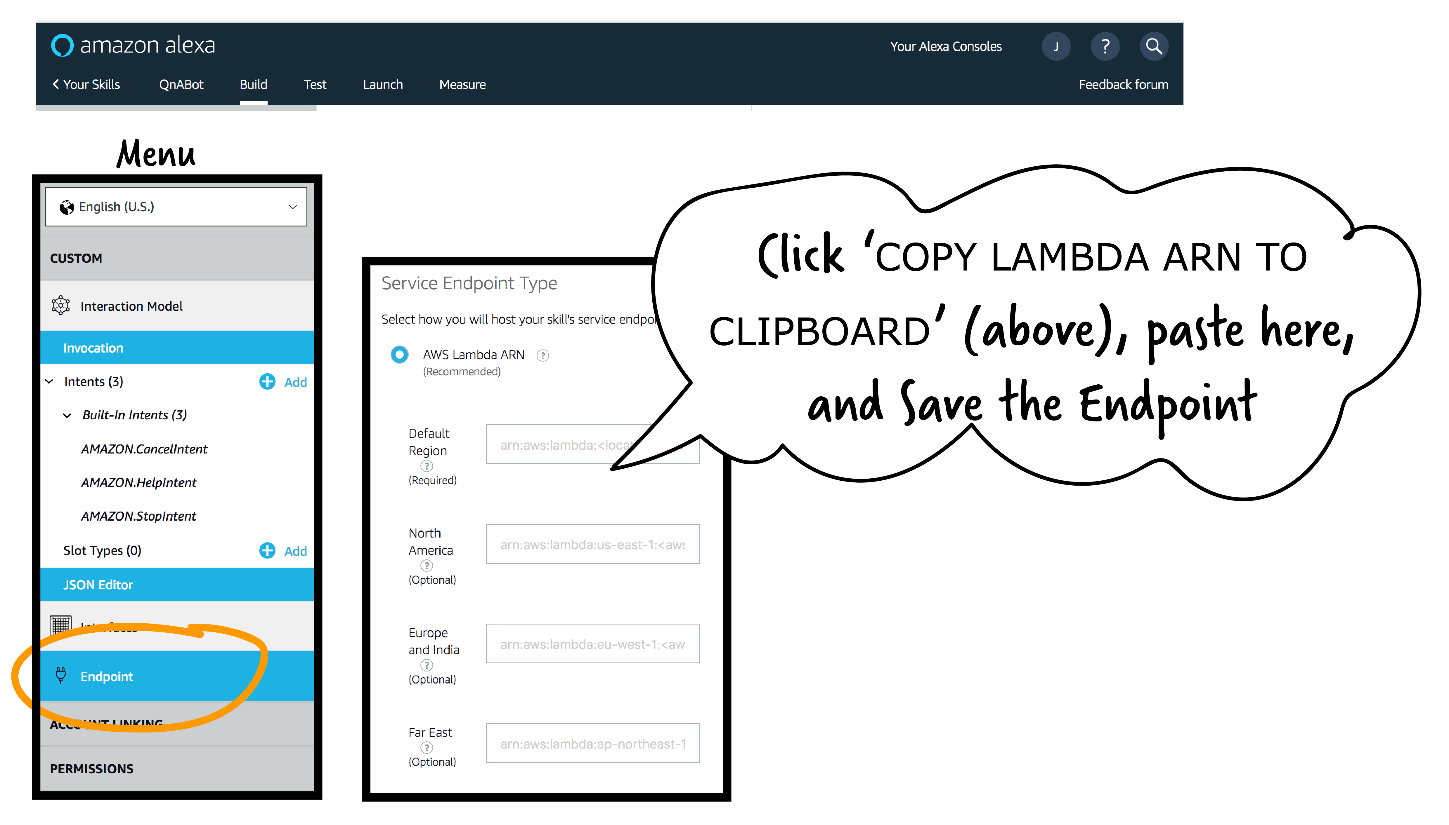Open the help question mark icon in header

click(1105, 46)
